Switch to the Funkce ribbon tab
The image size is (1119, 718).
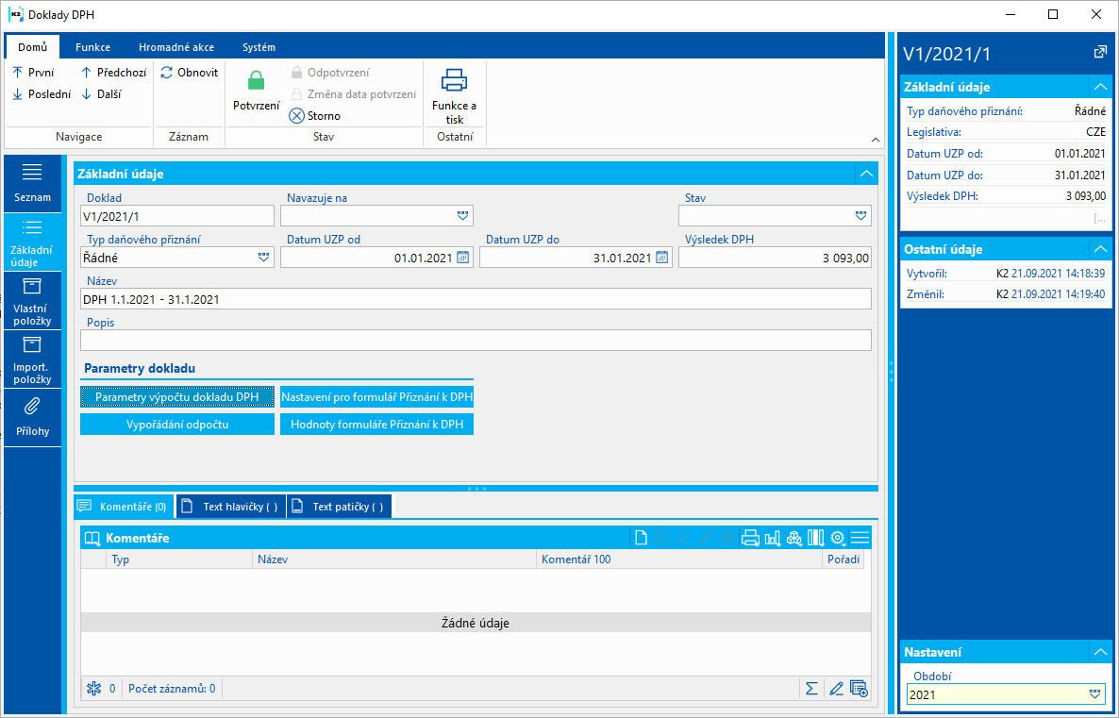92,47
